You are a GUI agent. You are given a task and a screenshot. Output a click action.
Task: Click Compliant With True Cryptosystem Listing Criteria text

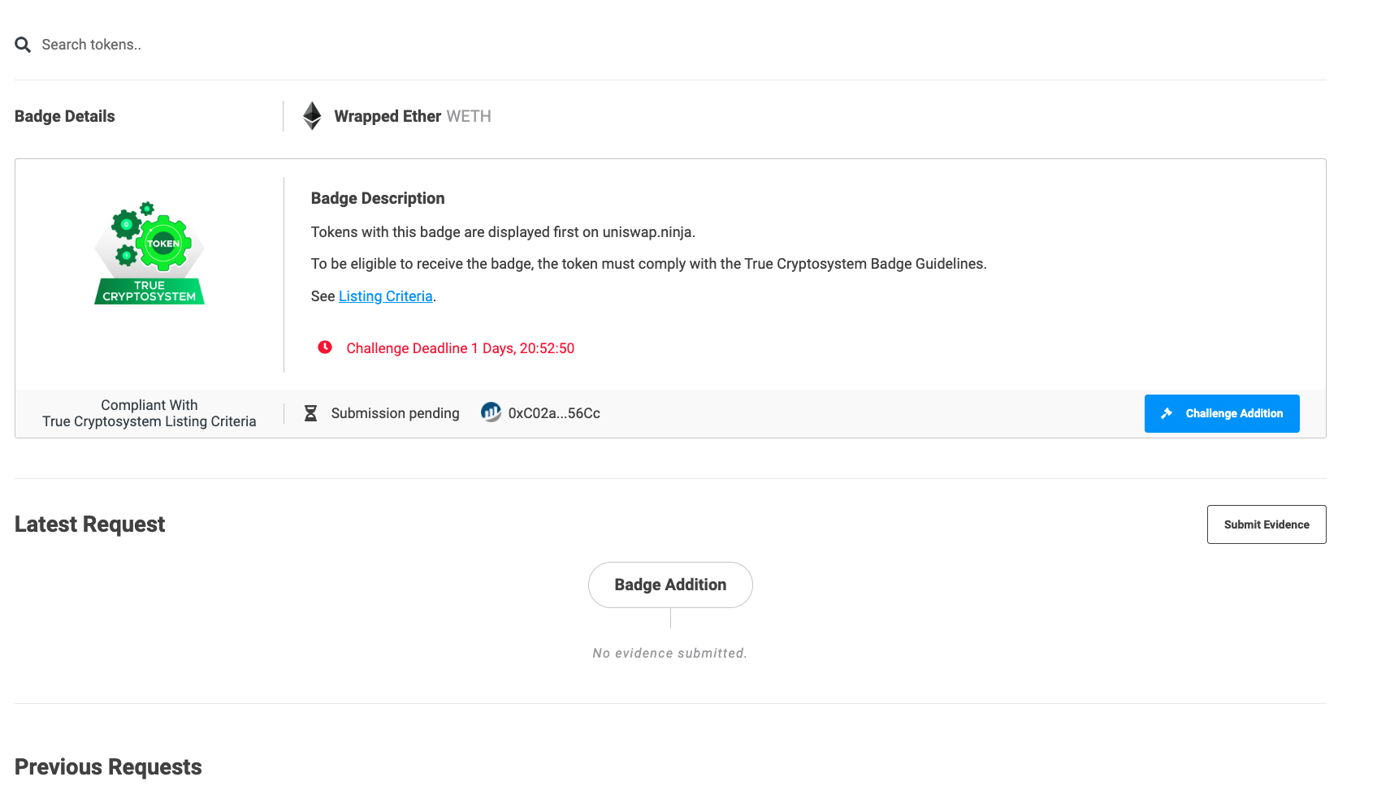(x=149, y=413)
